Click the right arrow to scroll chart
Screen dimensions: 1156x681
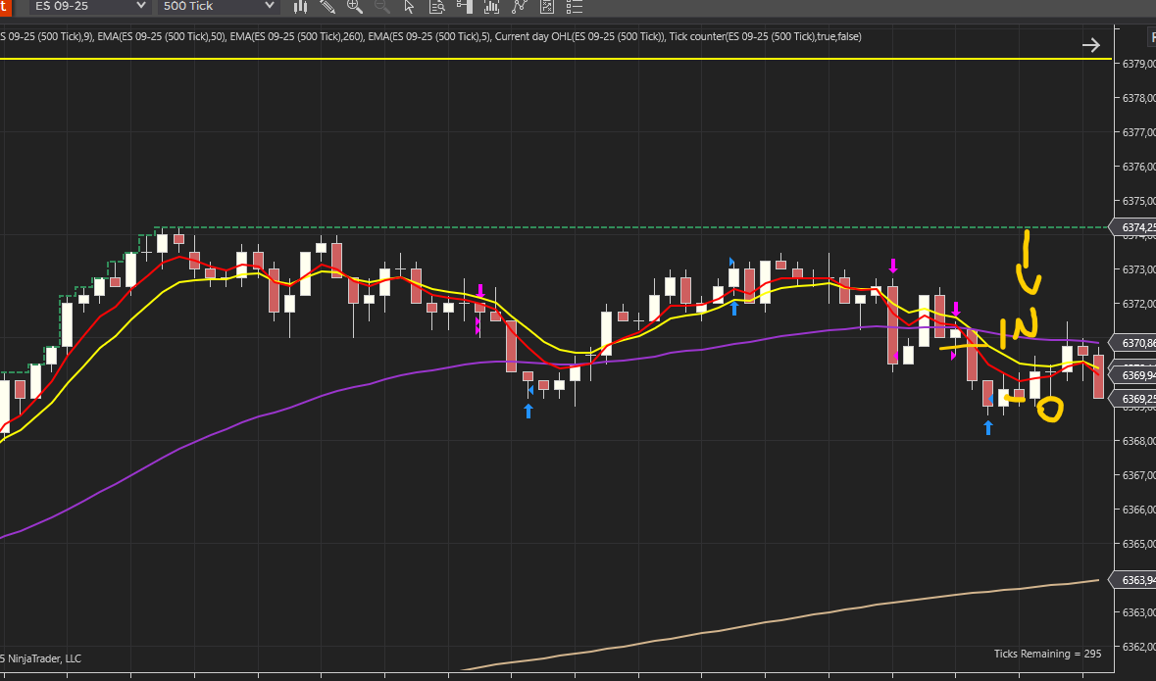[1091, 44]
